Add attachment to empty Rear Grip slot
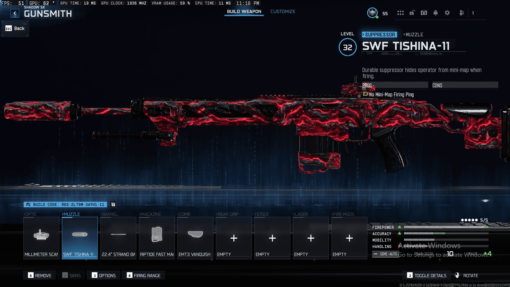The image size is (510, 287). (x=234, y=238)
